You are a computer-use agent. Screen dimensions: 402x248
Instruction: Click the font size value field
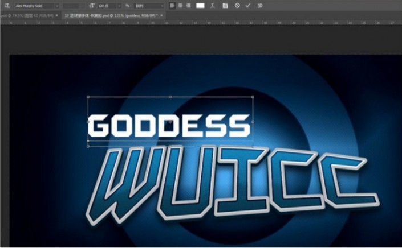coord(107,6)
